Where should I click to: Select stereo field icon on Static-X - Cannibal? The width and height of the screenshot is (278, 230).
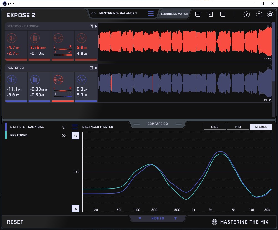(x=58, y=38)
